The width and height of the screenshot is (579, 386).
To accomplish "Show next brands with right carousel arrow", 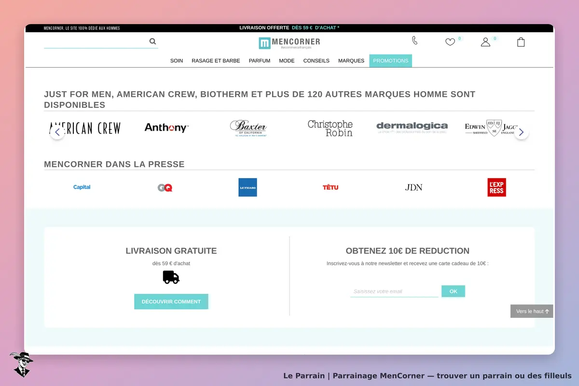I will point(521,132).
